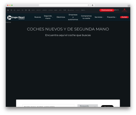Click the Home breadcrumb link
This screenshot has height=115, width=136.
(8, 22)
